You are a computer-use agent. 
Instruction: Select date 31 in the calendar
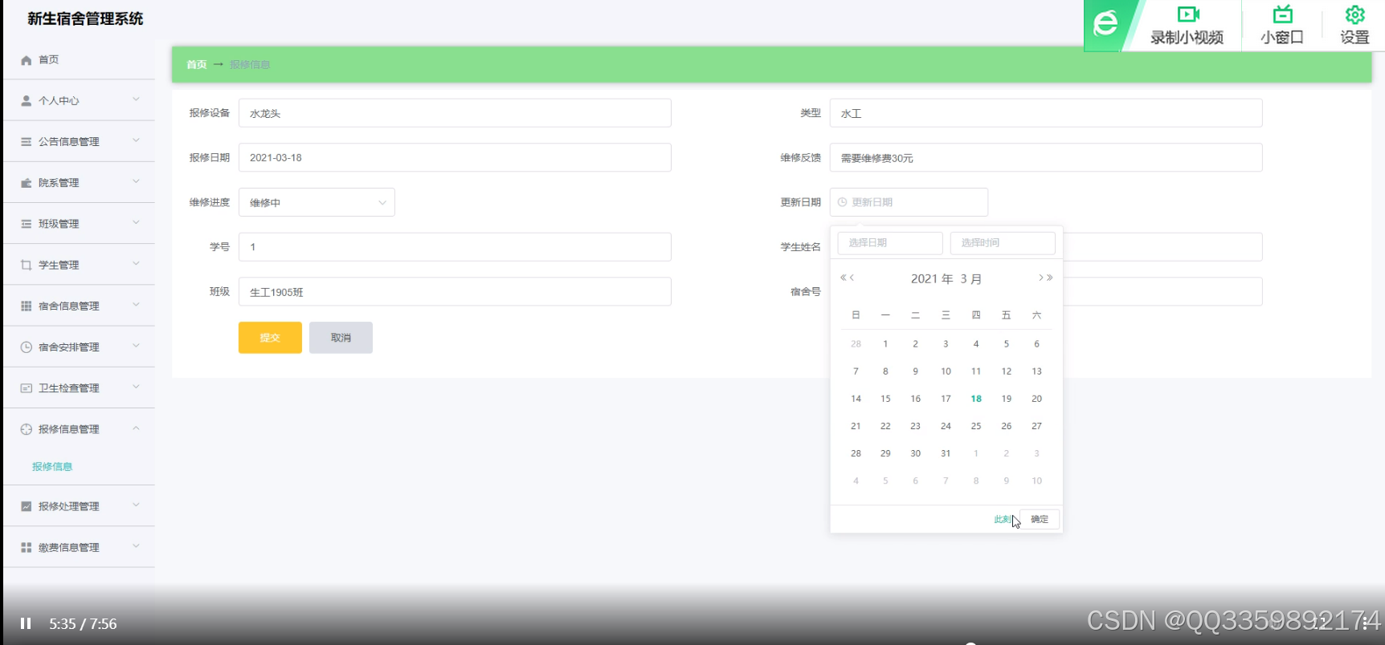coord(946,453)
